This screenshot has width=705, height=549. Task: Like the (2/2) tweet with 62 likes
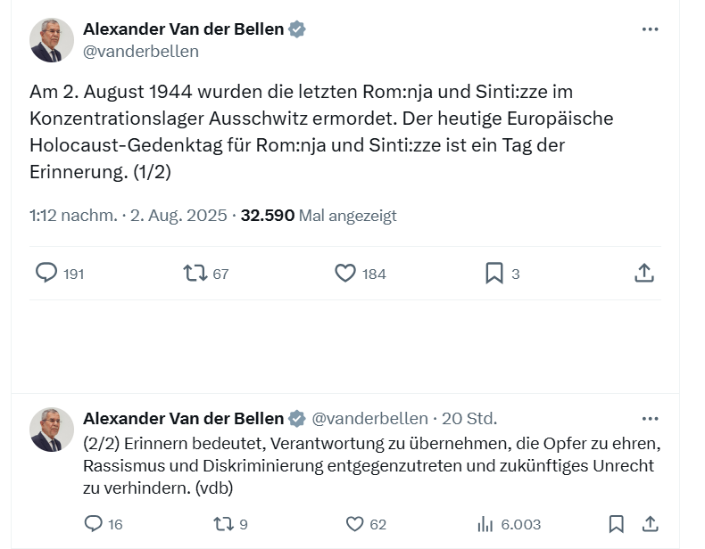tap(355, 523)
